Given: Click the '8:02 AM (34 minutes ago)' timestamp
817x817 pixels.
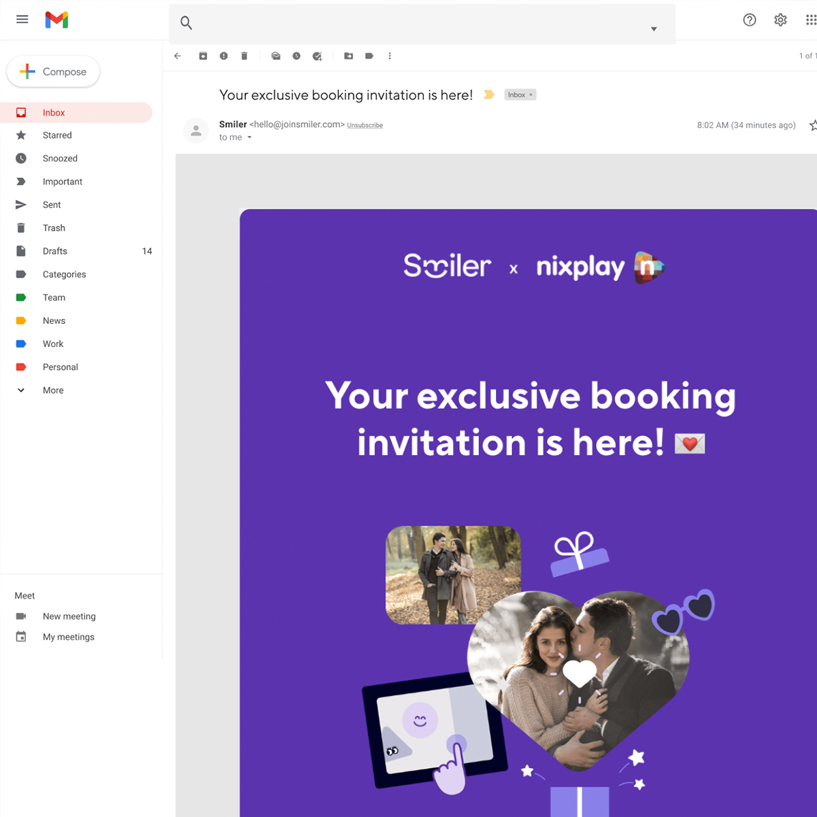Looking at the screenshot, I should (x=746, y=125).
